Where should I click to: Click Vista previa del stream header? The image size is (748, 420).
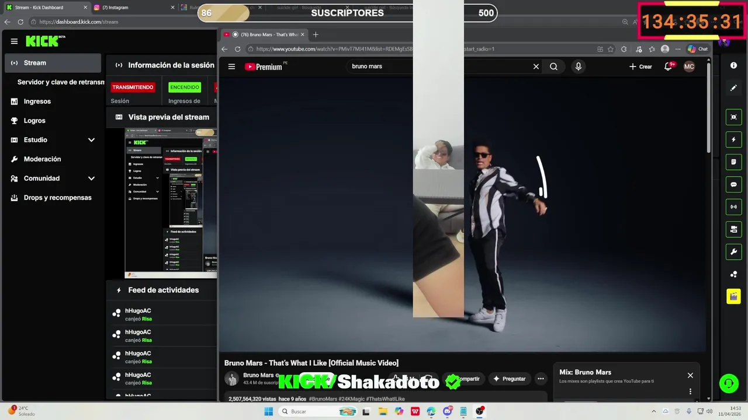click(168, 117)
